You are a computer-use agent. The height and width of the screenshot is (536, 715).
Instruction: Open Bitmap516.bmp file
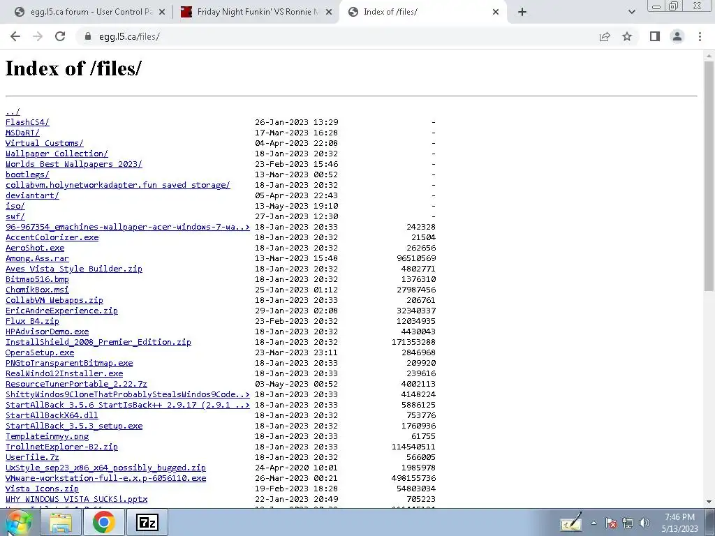[x=37, y=279]
